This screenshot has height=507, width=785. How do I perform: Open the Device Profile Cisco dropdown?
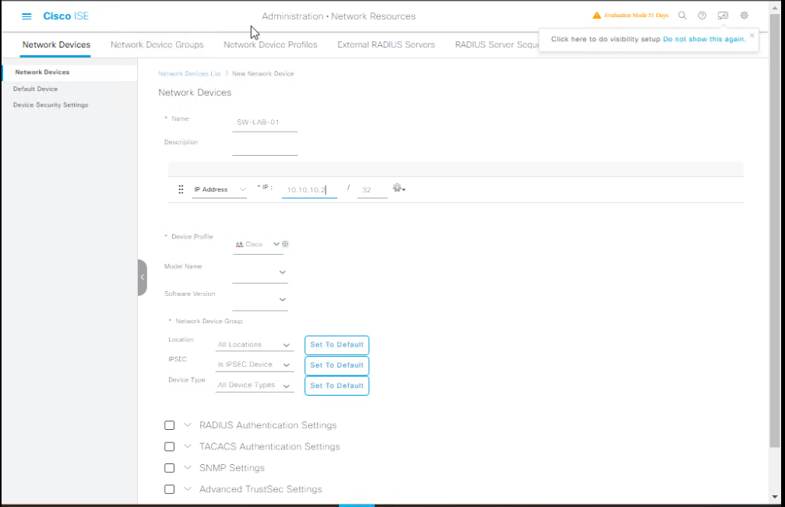click(x=257, y=245)
